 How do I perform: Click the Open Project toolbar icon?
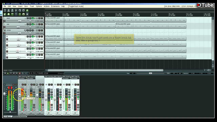(8, 11)
